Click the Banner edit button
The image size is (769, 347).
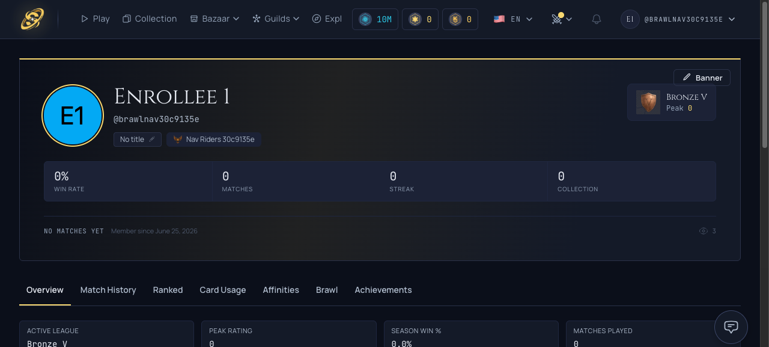click(702, 78)
